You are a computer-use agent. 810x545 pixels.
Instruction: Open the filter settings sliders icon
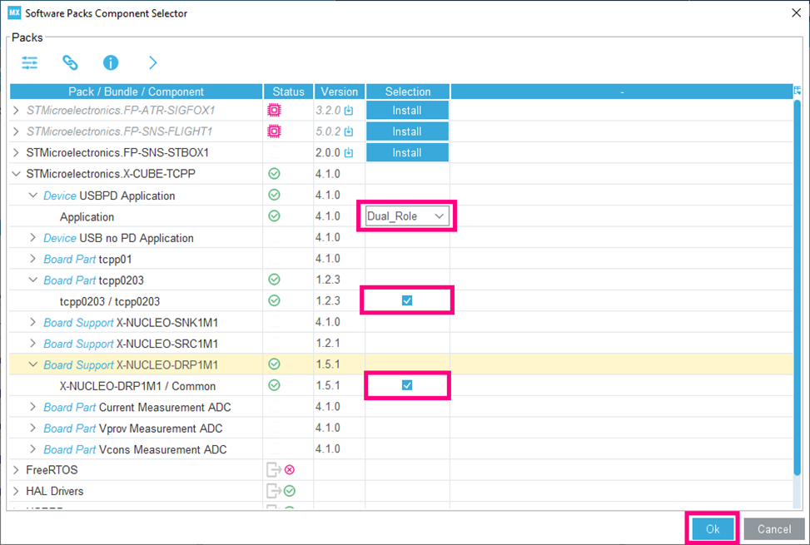(29, 63)
